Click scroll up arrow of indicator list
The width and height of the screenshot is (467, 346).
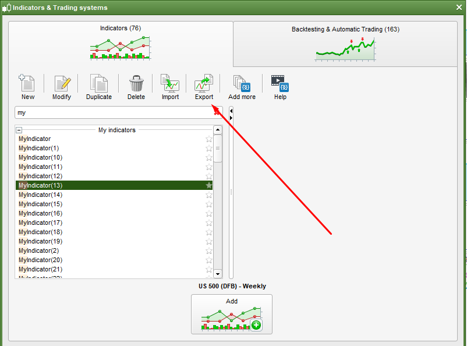pyautogui.click(x=218, y=130)
